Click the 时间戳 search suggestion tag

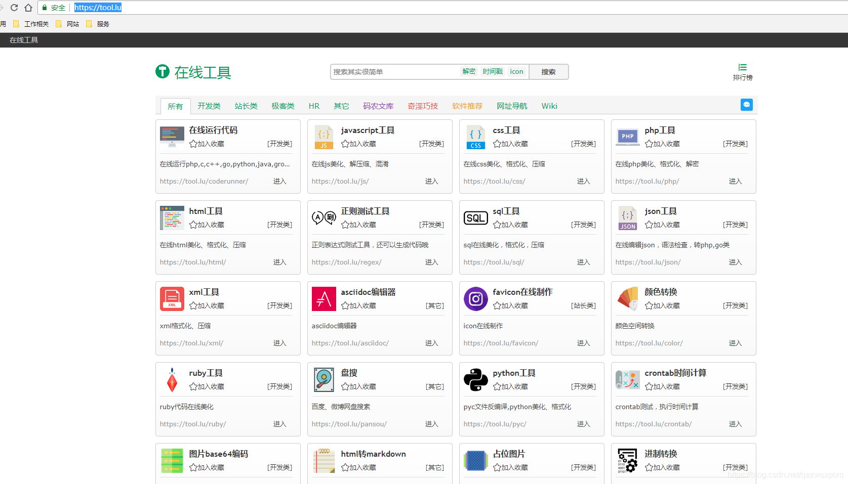tap(493, 71)
